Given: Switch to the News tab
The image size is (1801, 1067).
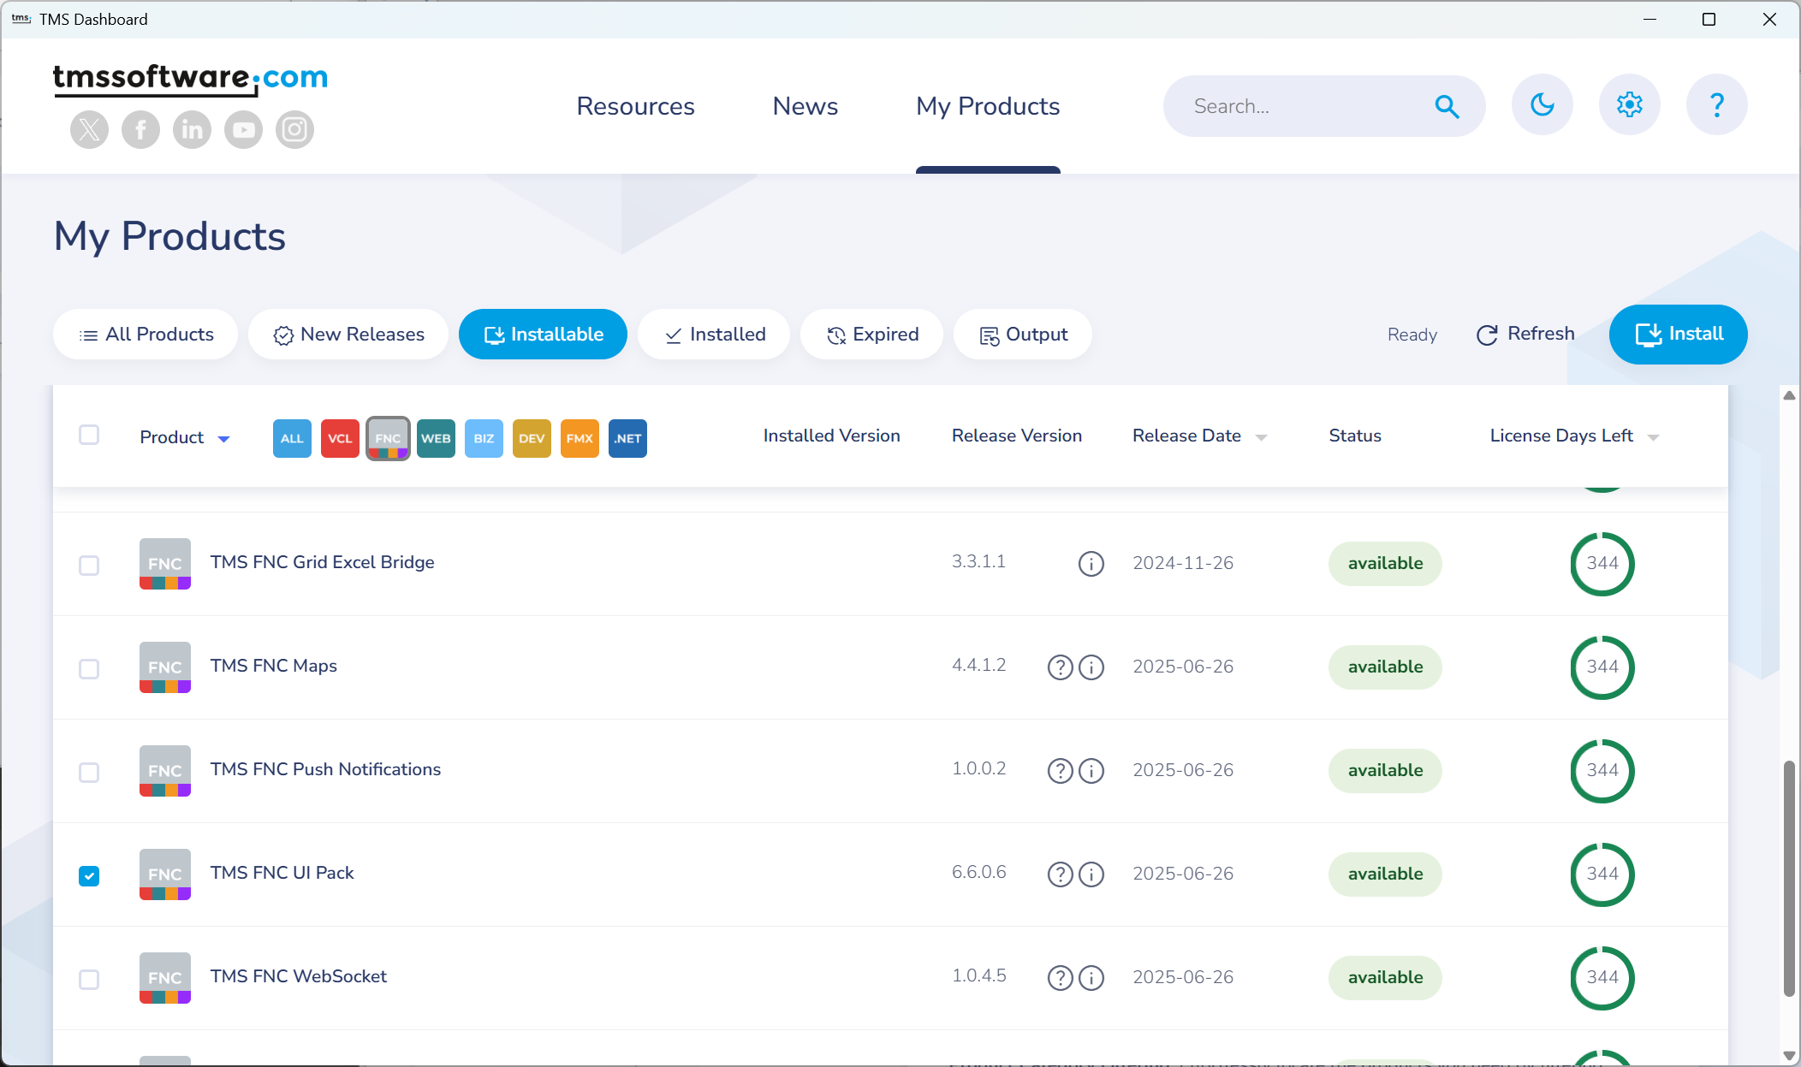Looking at the screenshot, I should coord(804,106).
